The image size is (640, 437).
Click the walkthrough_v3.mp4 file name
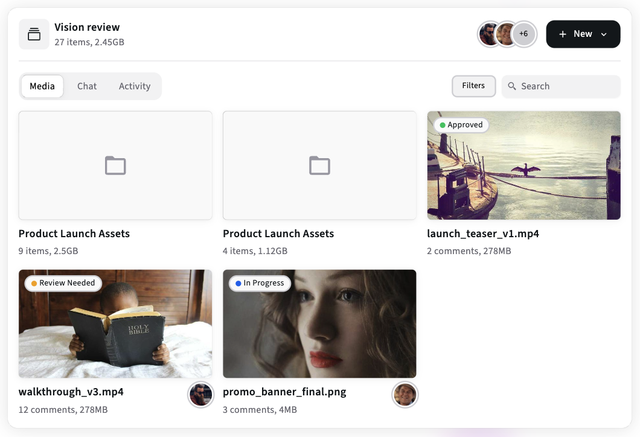[71, 392]
